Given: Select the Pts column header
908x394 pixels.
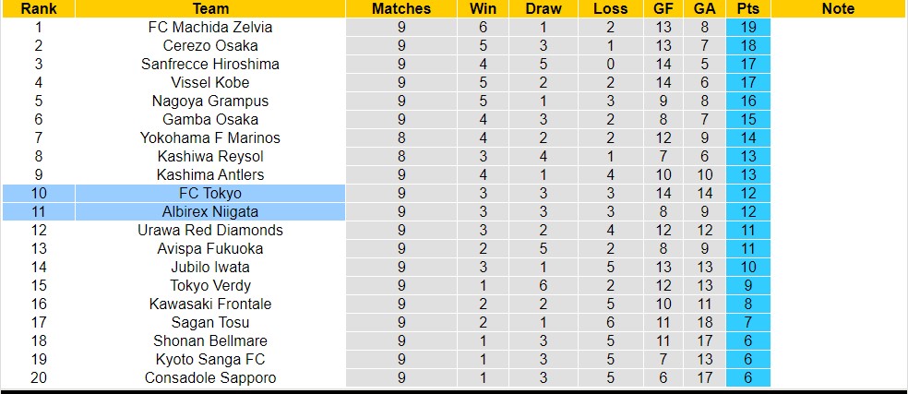Looking at the screenshot, I should click(747, 9).
